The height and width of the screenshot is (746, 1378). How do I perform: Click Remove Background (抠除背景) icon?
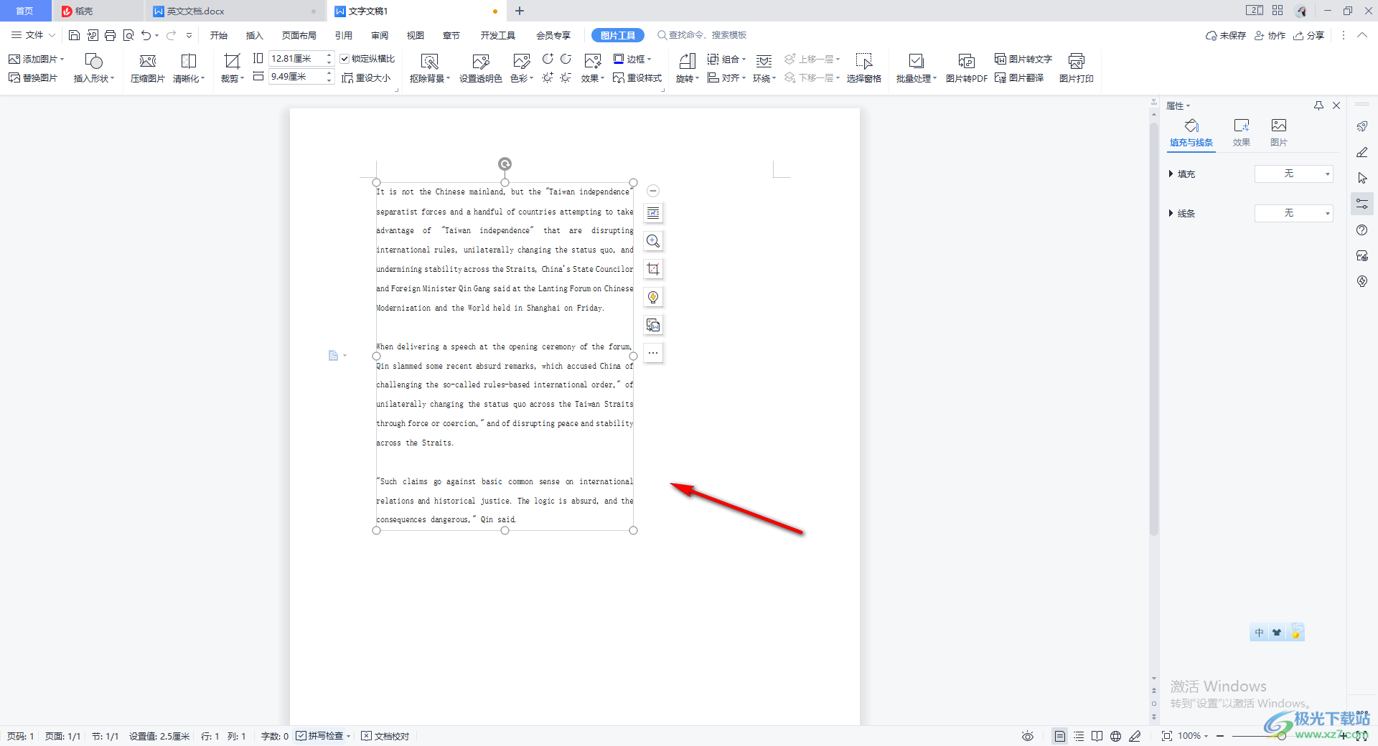[429, 68]
